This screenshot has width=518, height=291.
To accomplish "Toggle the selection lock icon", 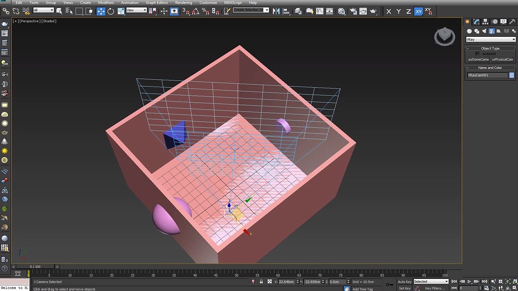I will 261,282.
